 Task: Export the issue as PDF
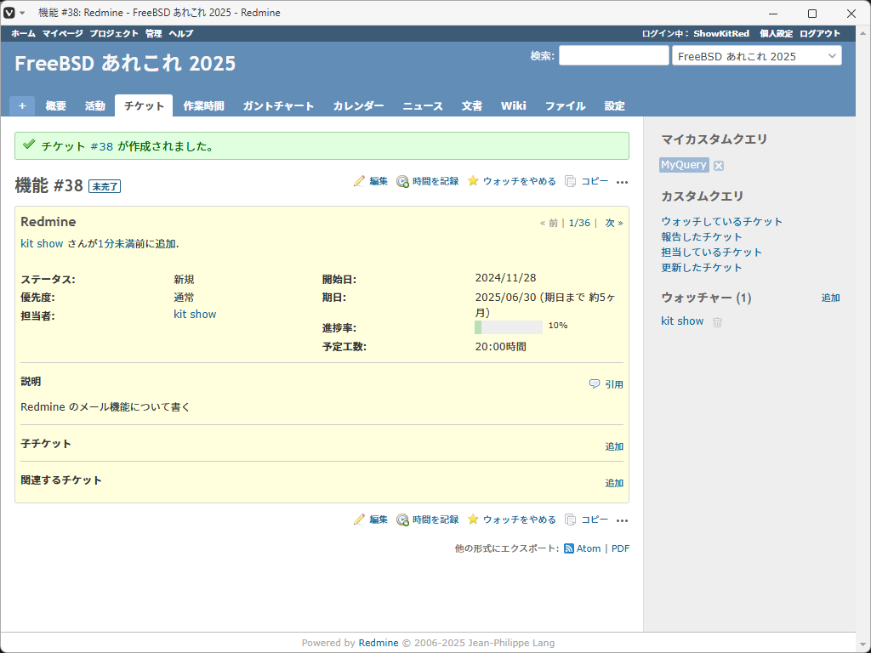tap(620, 548)
